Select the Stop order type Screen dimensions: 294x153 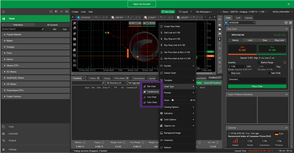click(x=265, y=40)
